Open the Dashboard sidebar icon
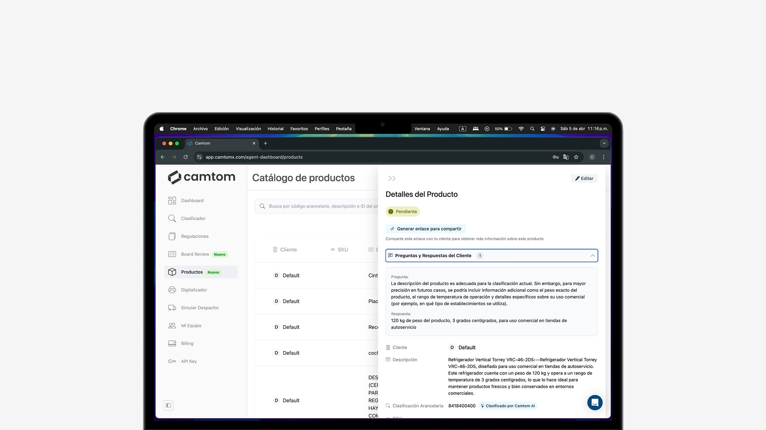 pos(172,201)
